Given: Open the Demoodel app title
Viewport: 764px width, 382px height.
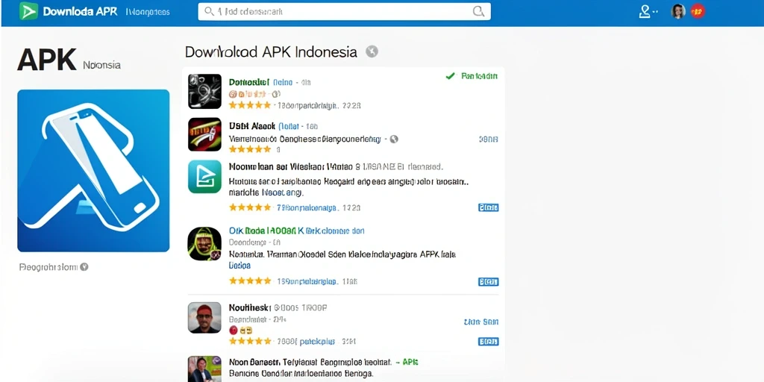Looking at the screenshot, I should pyautogui.click(x=249, y=82).
